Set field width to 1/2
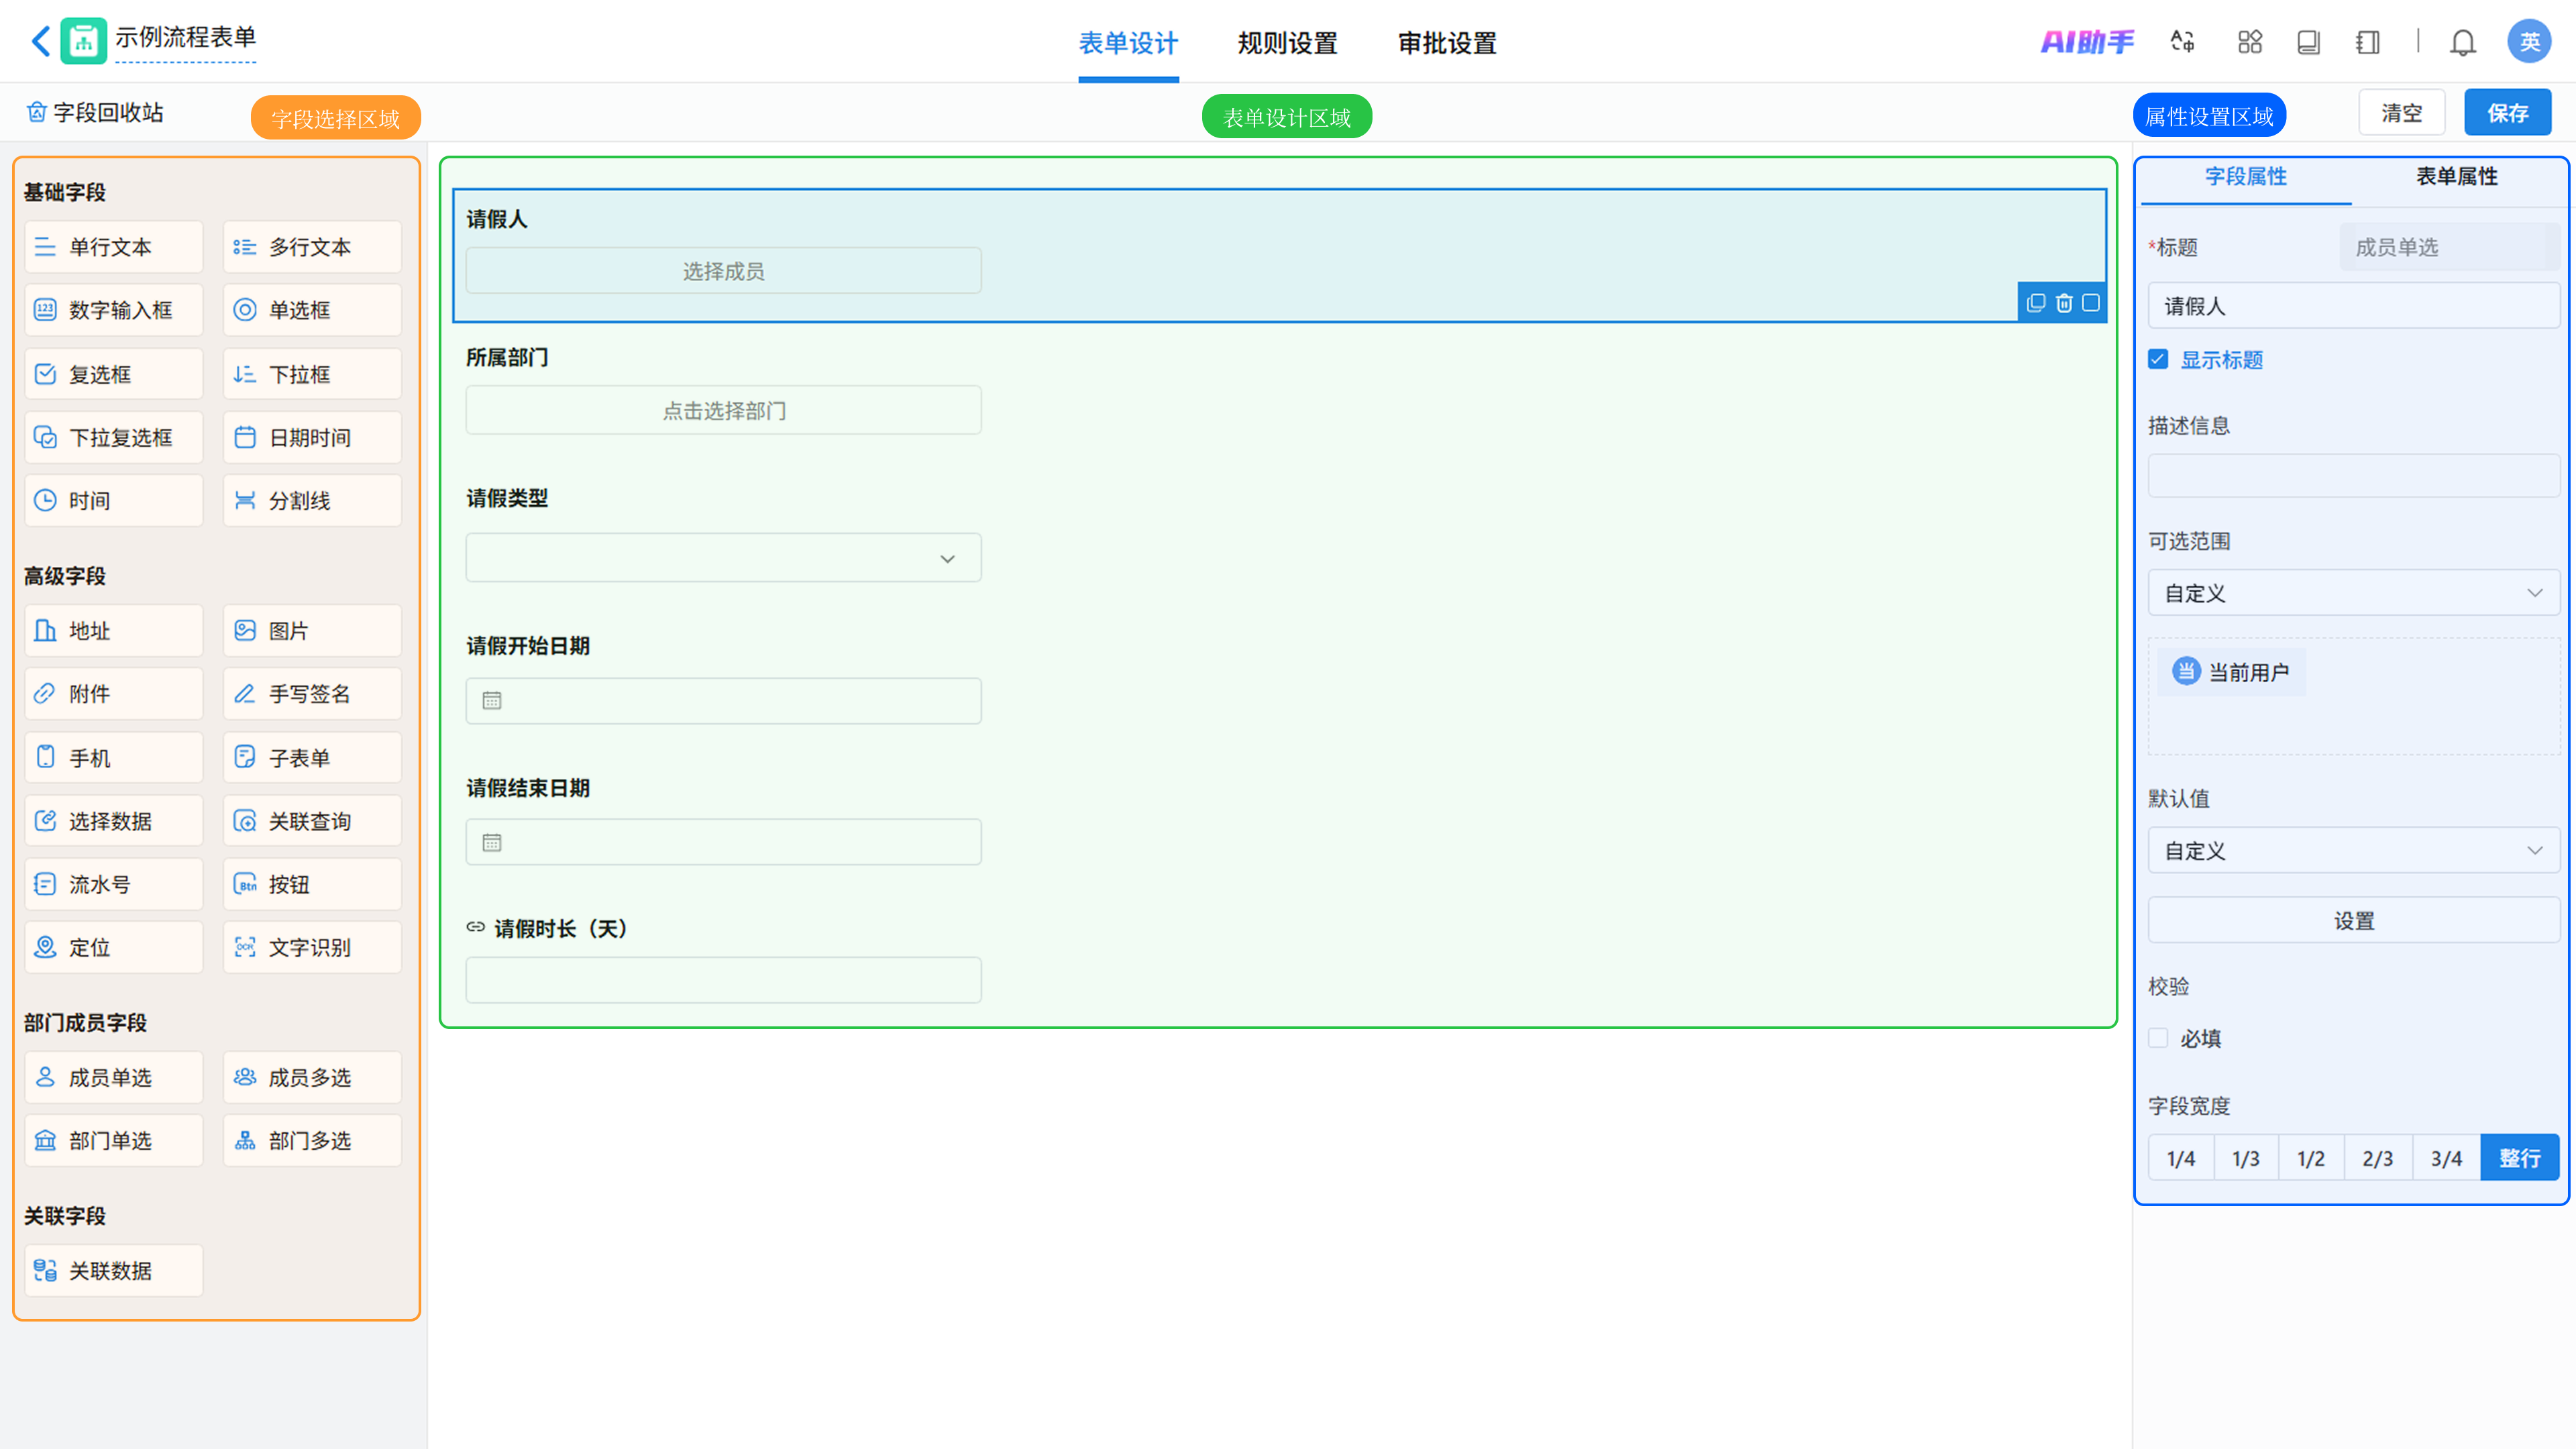The image size is (2576, 1449). [x=2311, y=1158]
